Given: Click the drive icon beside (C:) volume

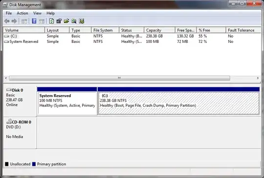Looking at the screenshot, I should (x=6, y=36).
